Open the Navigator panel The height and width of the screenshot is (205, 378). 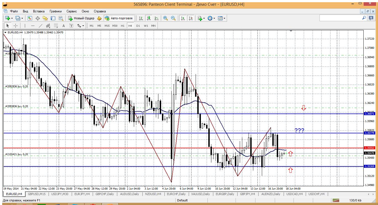(45, 18)
